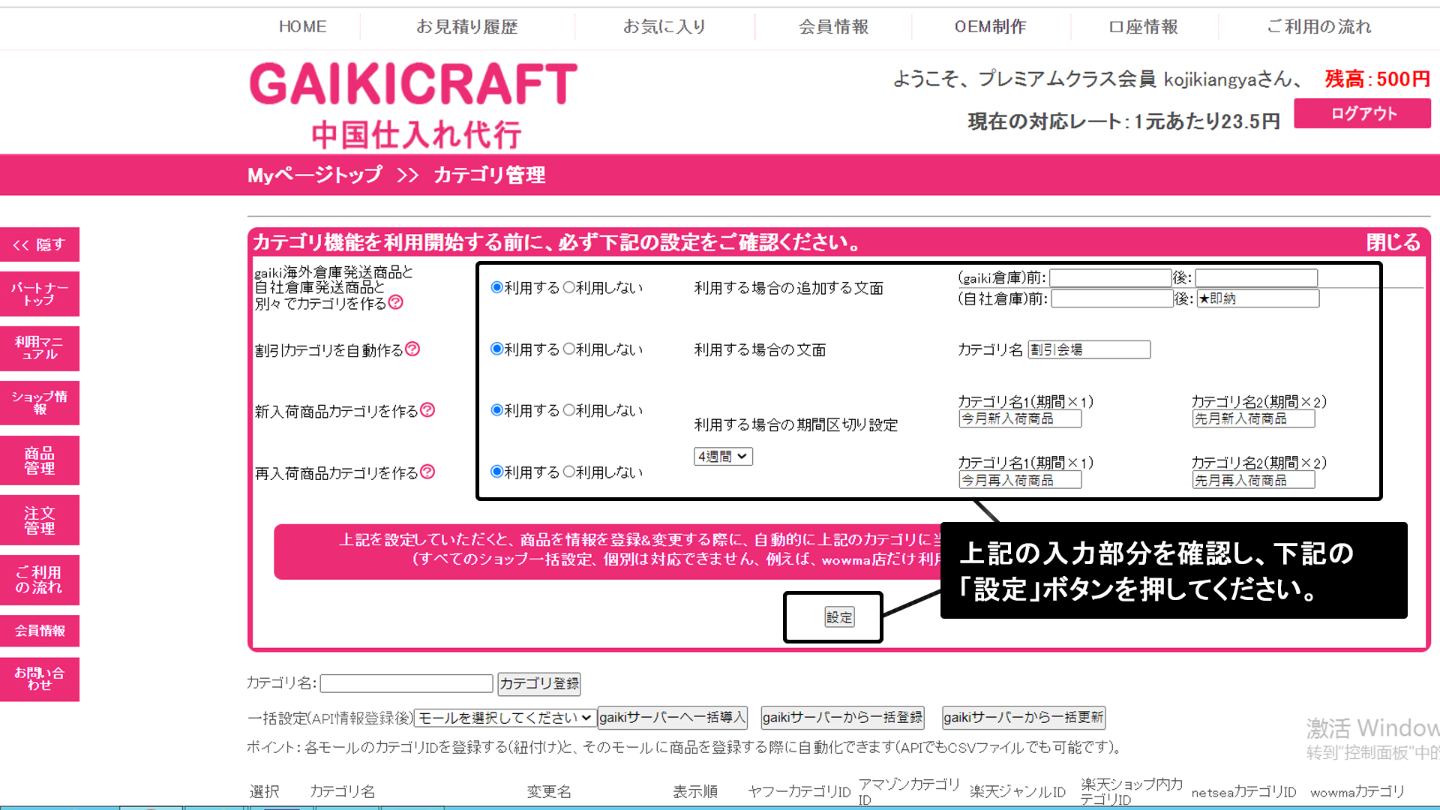
Task: Select 利用しない for 割引カテゴリ row
Action: click(569, 349)
